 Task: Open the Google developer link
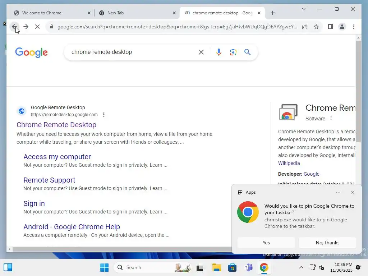pyautogui.click(x=312, y=174)
